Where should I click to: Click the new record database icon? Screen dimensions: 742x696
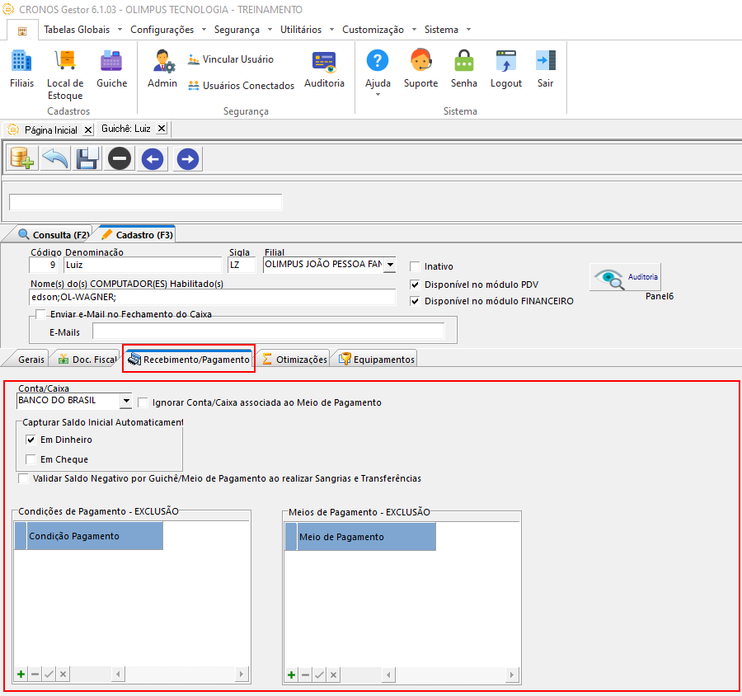21,158
